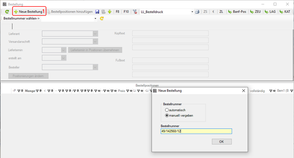Click the green down arrow icon
Image resolution: width=294 pixels, height=158 pixels.
[110, 12]
